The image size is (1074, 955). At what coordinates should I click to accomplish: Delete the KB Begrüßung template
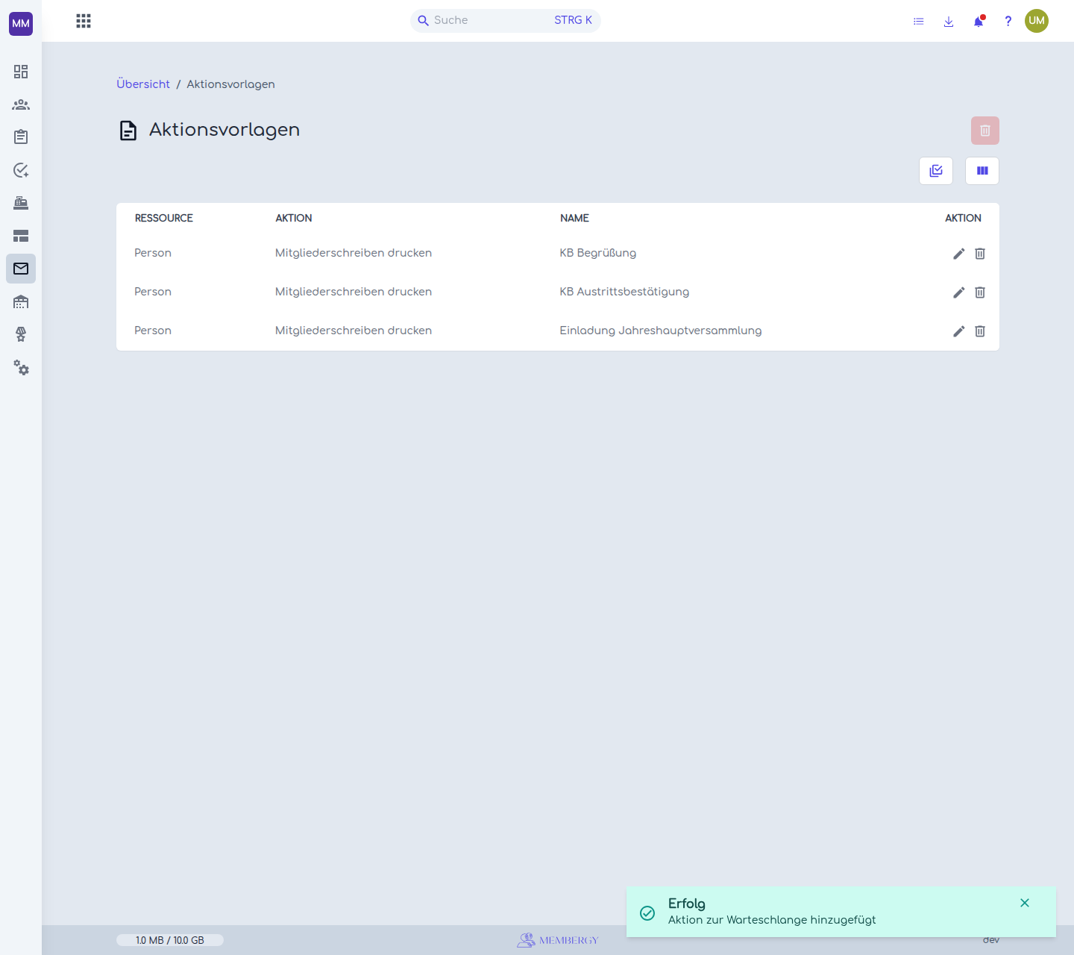[980, 254]
